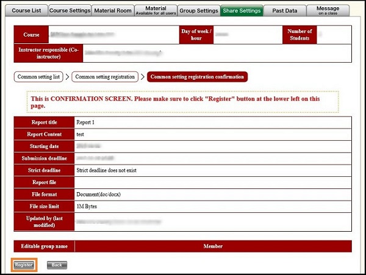The image size is (366, 275).
Task: Click Common setting registration confirmation breadcrumb
Action: coord(197,77)
